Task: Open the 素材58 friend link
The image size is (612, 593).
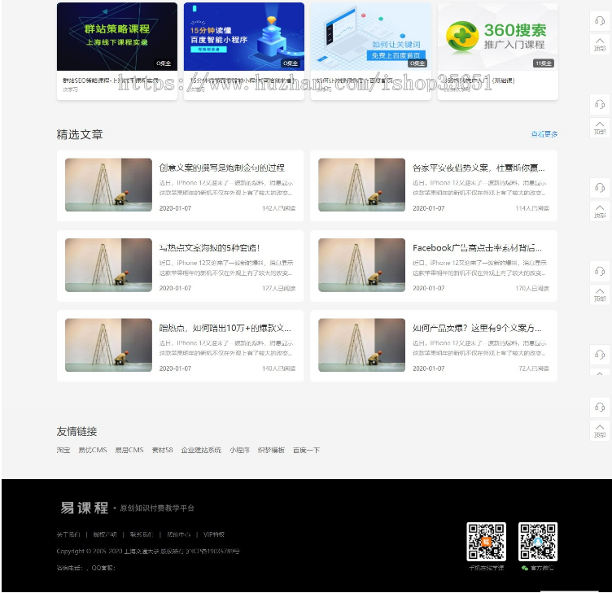Action: [x=163, y=450]
